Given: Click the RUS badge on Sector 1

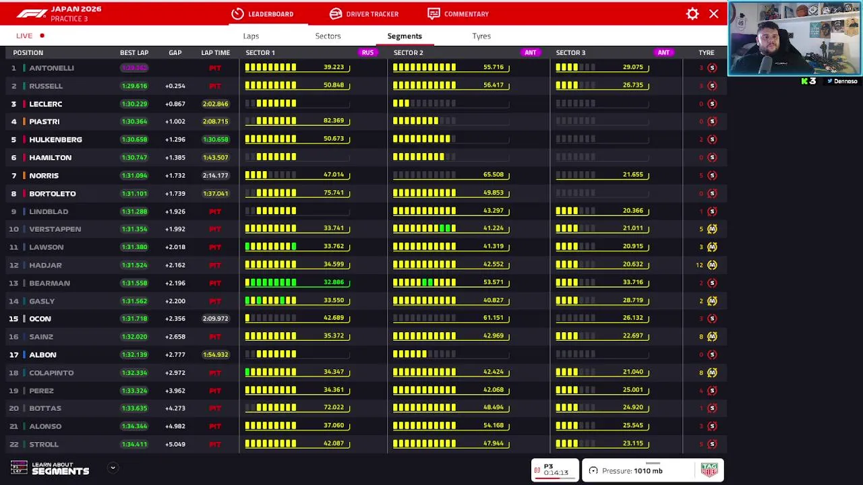Looking at the screenshot, I should tap(367, 53).
